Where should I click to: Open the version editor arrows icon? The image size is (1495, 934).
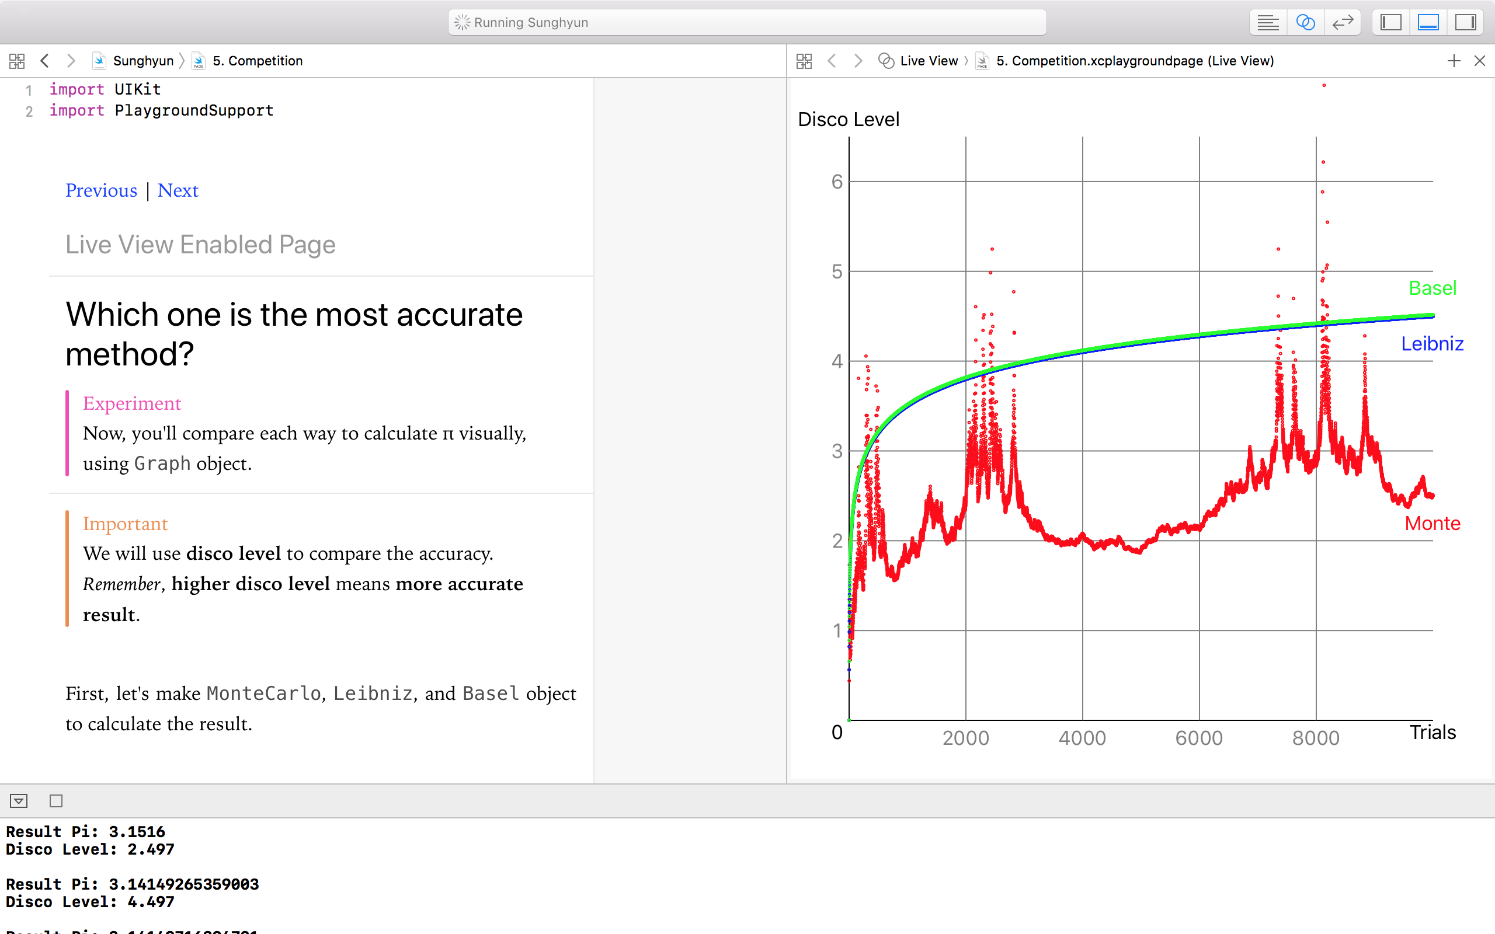(1343, 23)
